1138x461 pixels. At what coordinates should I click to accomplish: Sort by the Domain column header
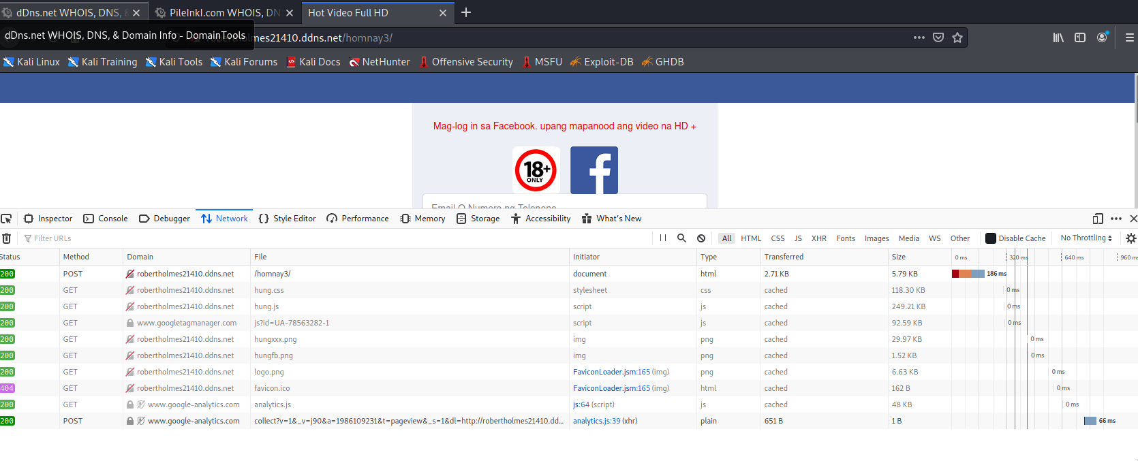pos(187,257)
